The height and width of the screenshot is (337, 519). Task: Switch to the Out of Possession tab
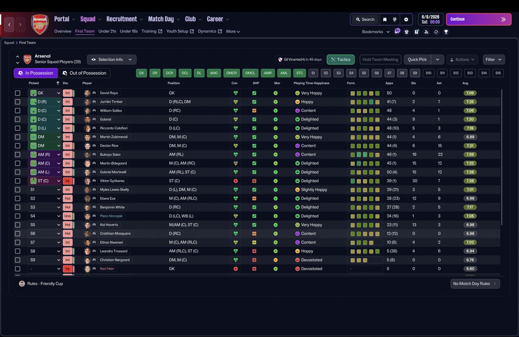pyautogui.click(x=84, y=73)
